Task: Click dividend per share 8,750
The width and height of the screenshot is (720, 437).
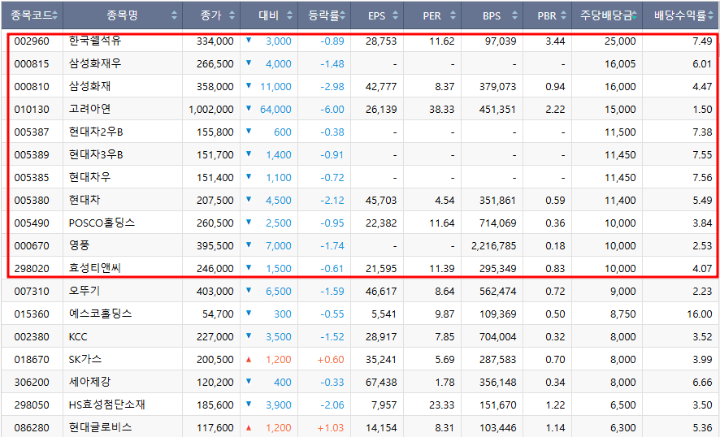Action: tap(623, 314)
